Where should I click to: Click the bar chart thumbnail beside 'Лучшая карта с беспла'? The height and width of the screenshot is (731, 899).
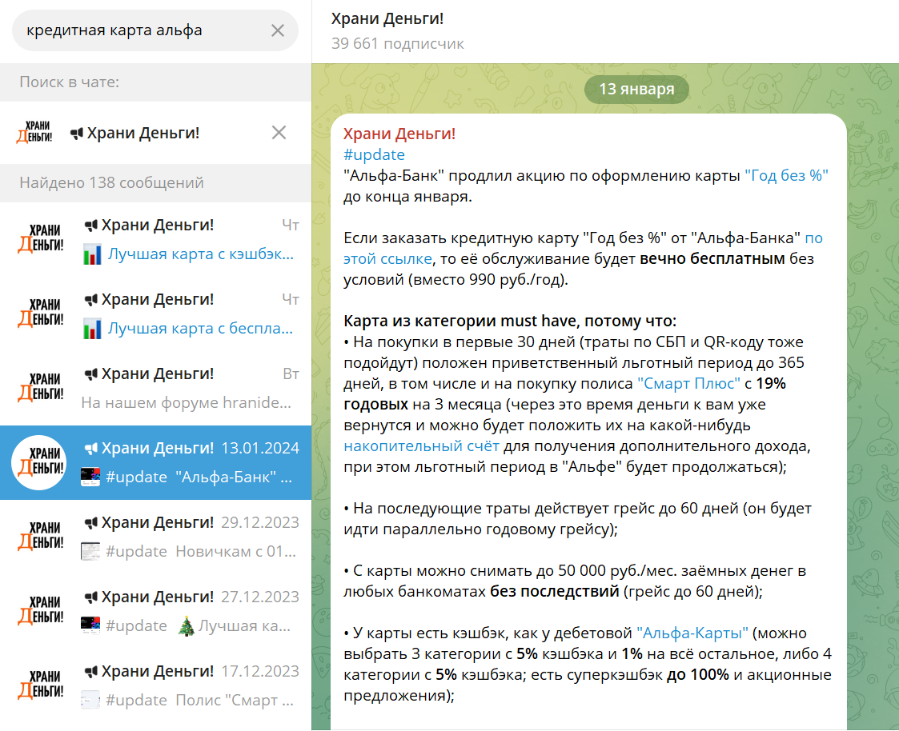pos(92,329)
